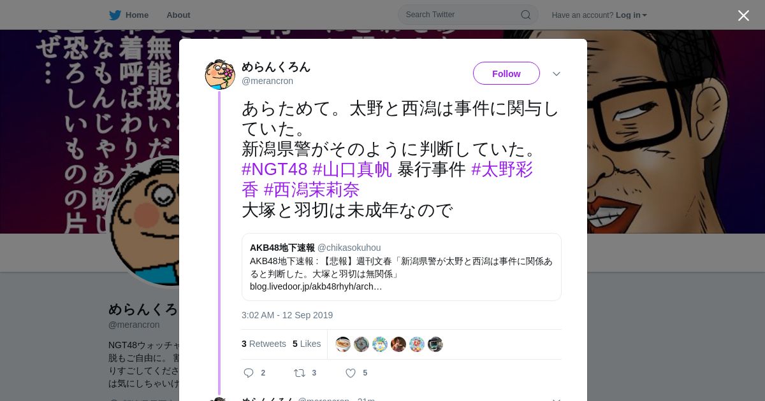Viewport: 765px width, 401px height.
Task: Open the #NGT48 hashtag link
Action: coord(275,169)
